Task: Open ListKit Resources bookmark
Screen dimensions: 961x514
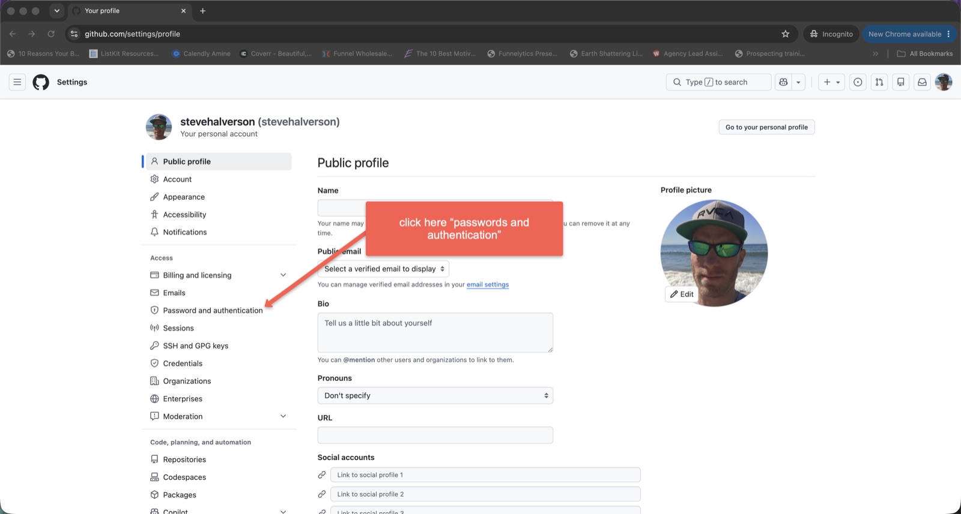Action: pos(124,53)
